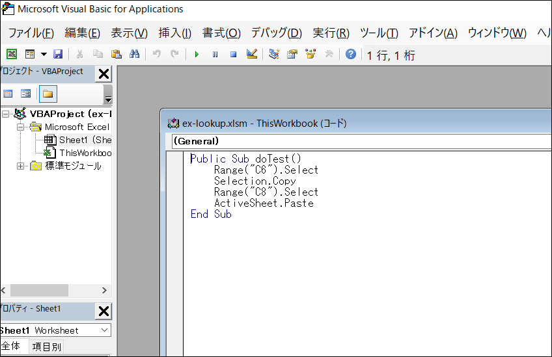Open Find with the binoculars icon
The image size is (552, 357).
tap(135, 54)
